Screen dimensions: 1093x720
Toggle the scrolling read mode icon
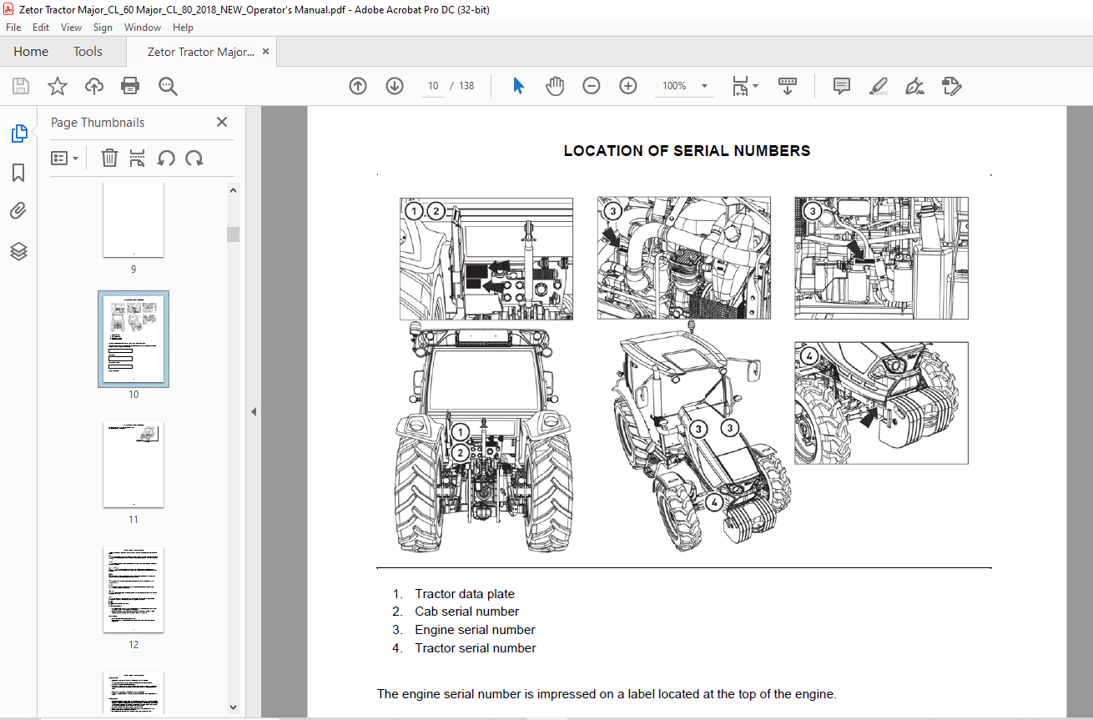point(788,86)
